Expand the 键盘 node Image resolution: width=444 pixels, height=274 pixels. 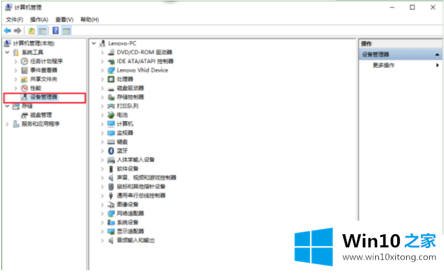103,142
